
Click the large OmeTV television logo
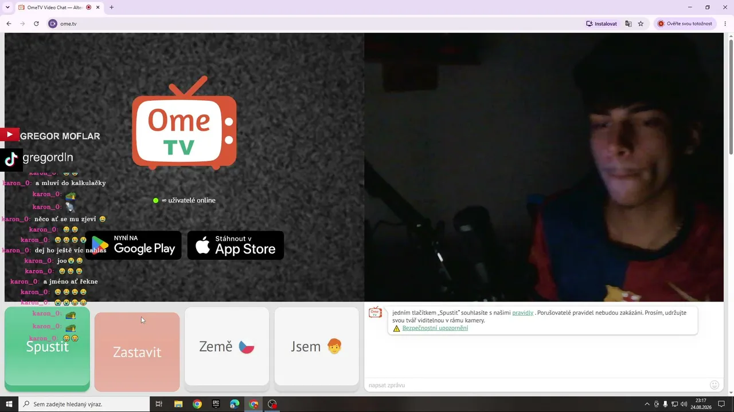184,123
